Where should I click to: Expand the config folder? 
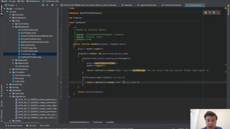point(7,87)
